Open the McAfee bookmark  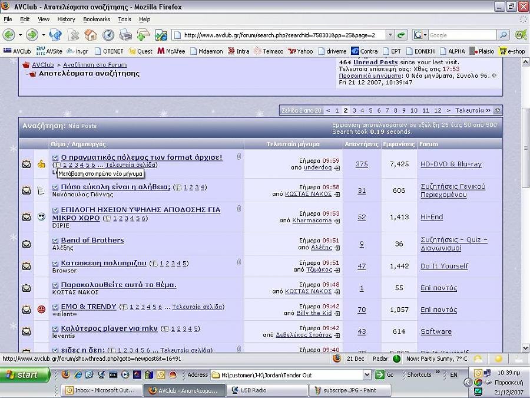pos(171,51)
